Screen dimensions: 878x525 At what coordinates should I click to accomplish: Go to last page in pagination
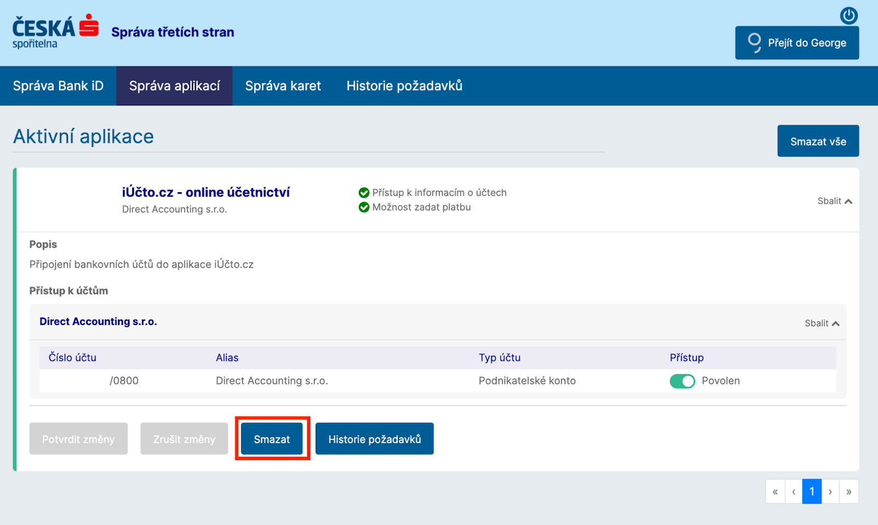(x=849, y=492)
